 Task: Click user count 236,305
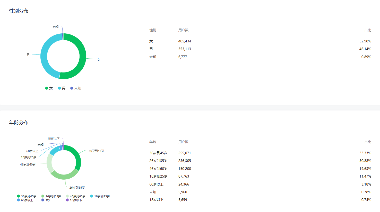pyautogui.click(x=185, y=161)
